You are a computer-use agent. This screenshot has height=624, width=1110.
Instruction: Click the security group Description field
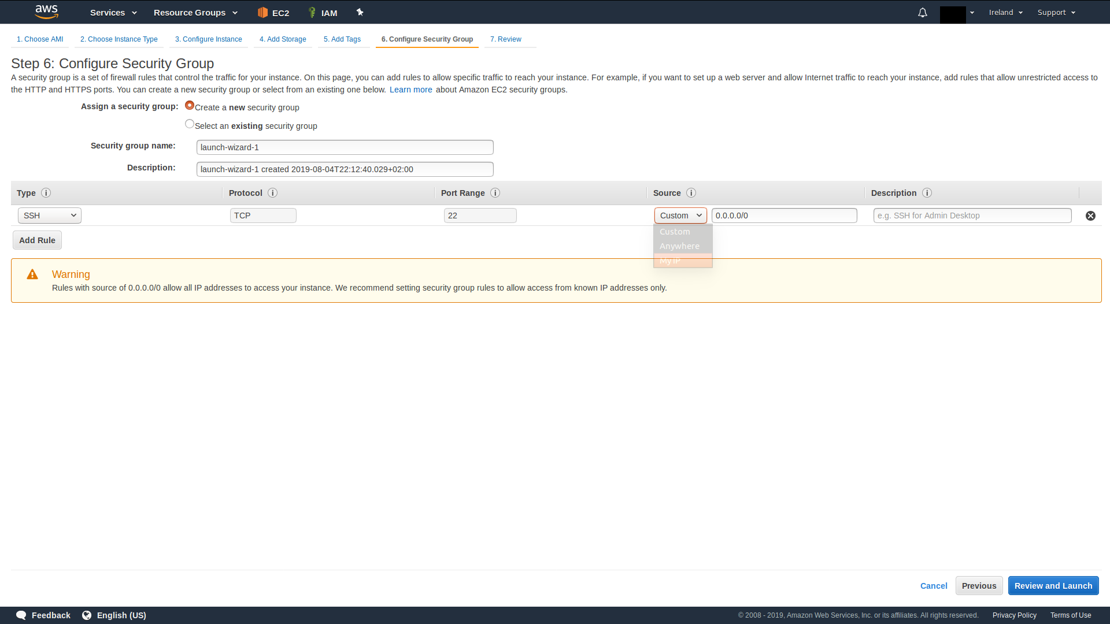click(345, 169)
